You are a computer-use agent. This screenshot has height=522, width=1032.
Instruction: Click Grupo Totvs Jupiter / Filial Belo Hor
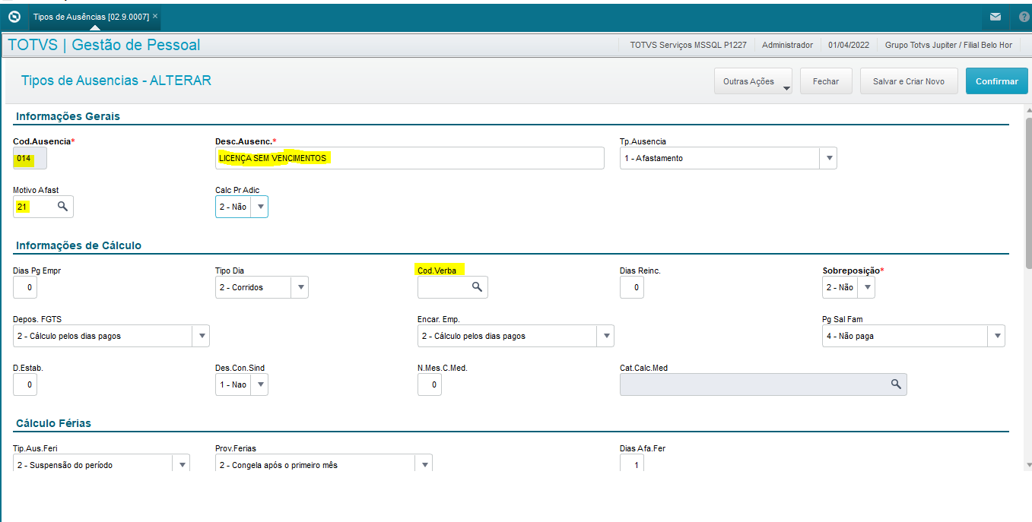tap(948, 45)
